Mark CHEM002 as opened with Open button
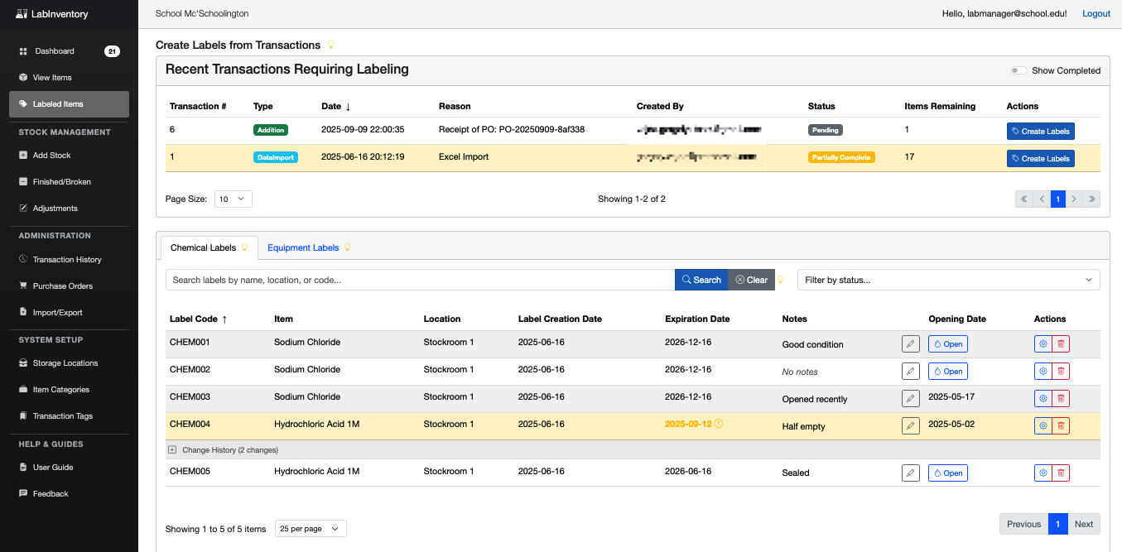The height and width of the screenshot is (552, 1122). click(947, 372)
